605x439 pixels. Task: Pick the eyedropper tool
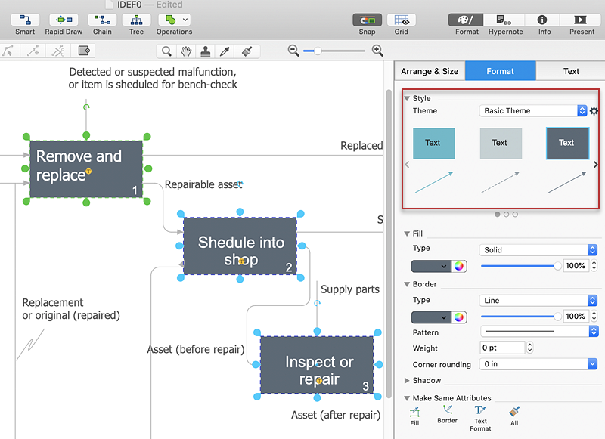(225, 51)
